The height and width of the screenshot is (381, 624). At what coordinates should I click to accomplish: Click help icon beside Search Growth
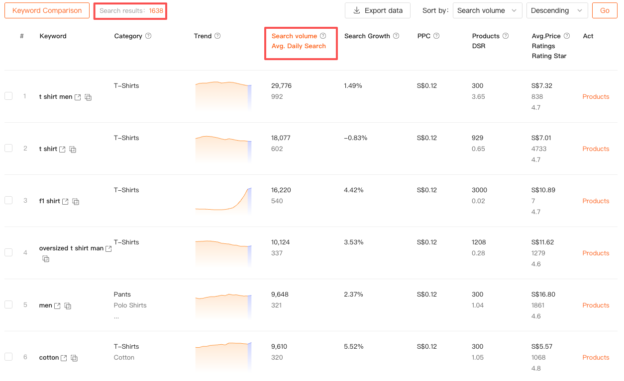[396, 36]
